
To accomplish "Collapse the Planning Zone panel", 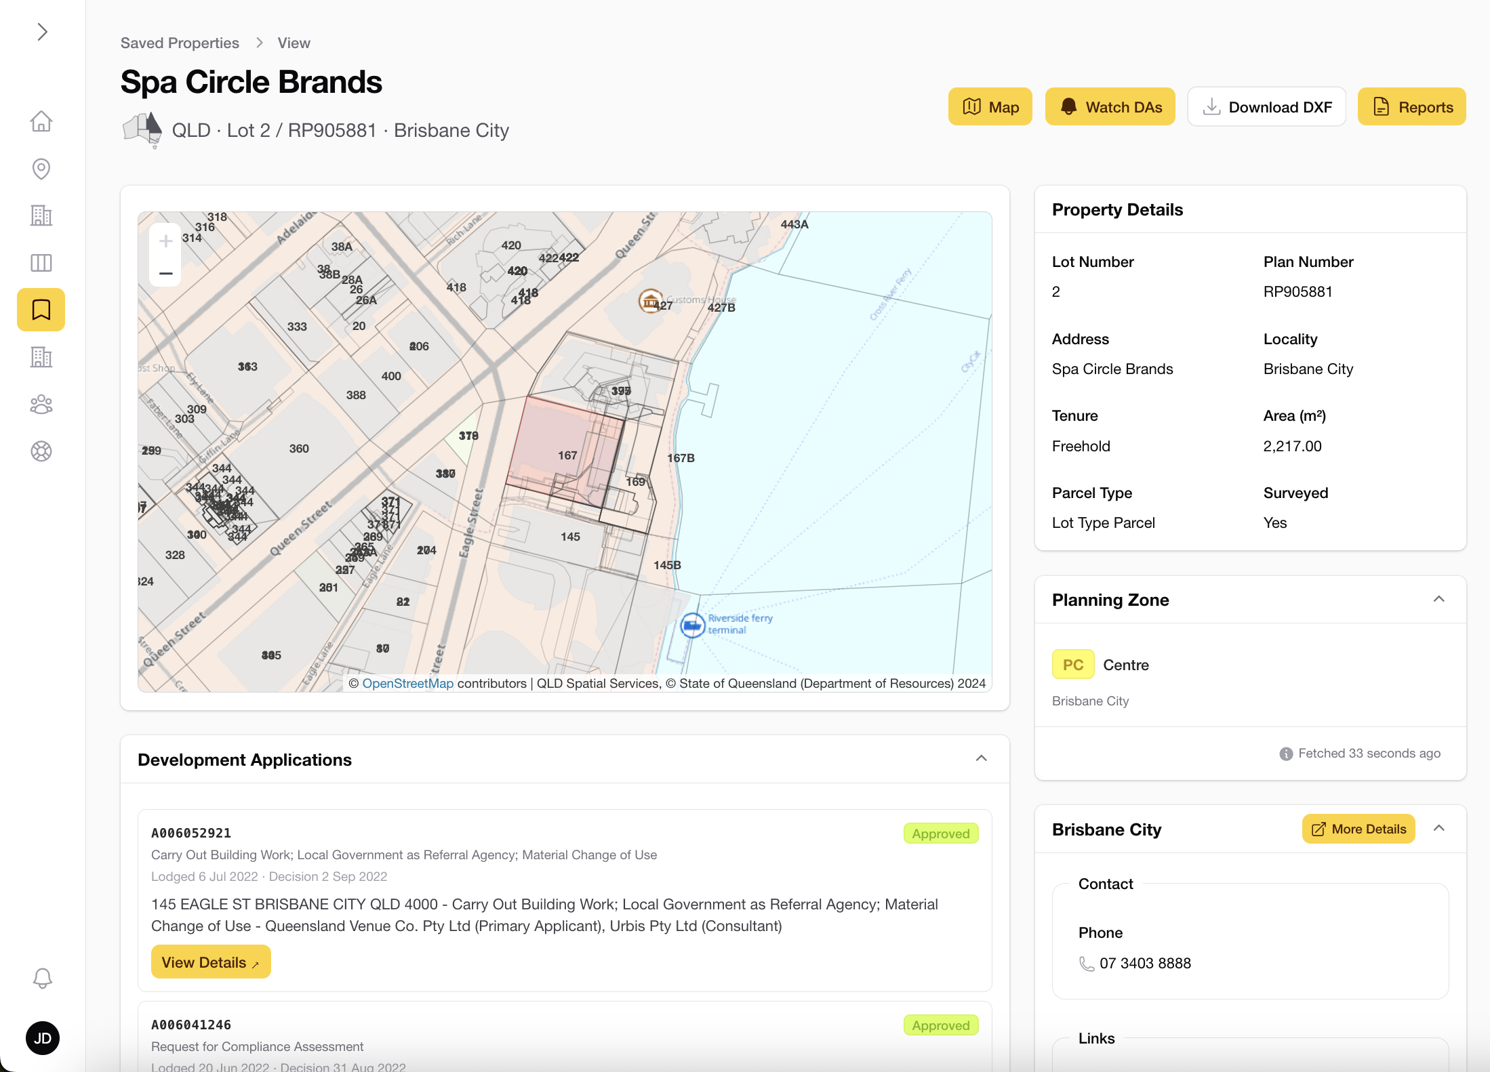I will tap(1438, 599).
